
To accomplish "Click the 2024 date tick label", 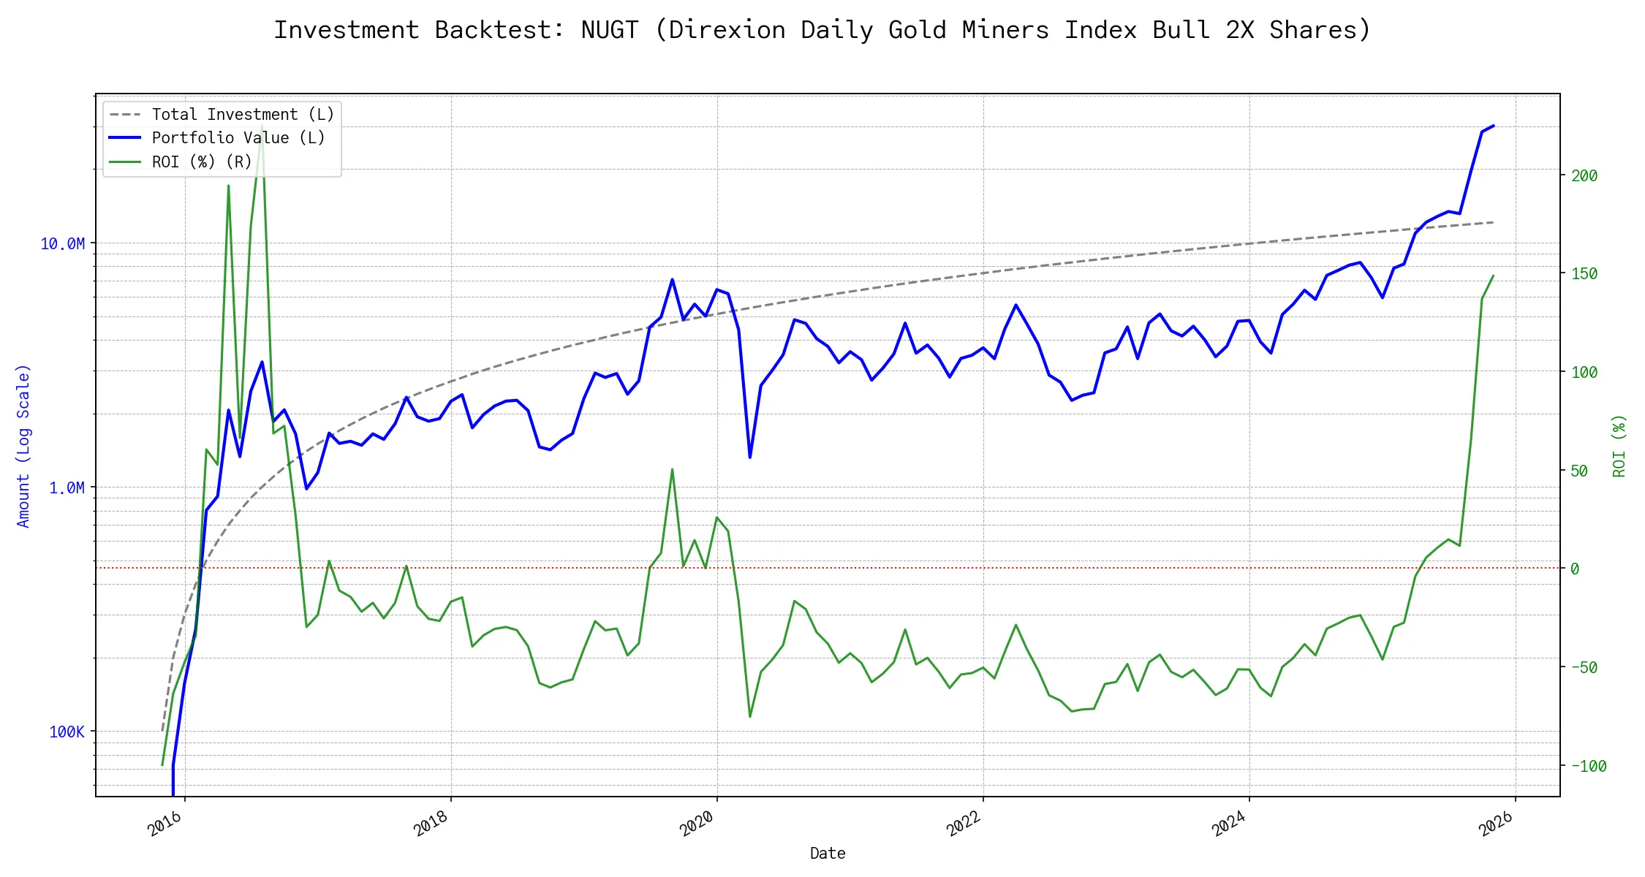I will click(x=1230, y=824).
